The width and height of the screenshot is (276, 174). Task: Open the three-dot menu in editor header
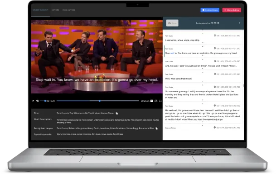click(x=239, y=23)
